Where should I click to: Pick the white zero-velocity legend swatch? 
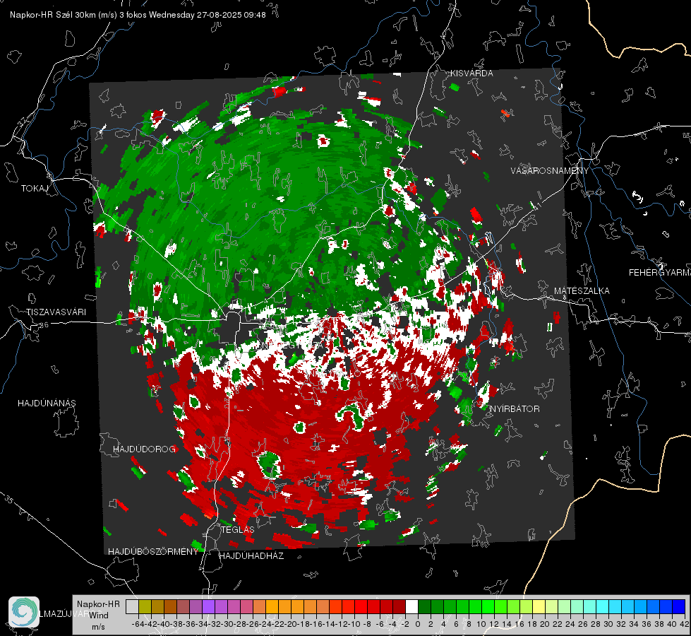(411, 607)
